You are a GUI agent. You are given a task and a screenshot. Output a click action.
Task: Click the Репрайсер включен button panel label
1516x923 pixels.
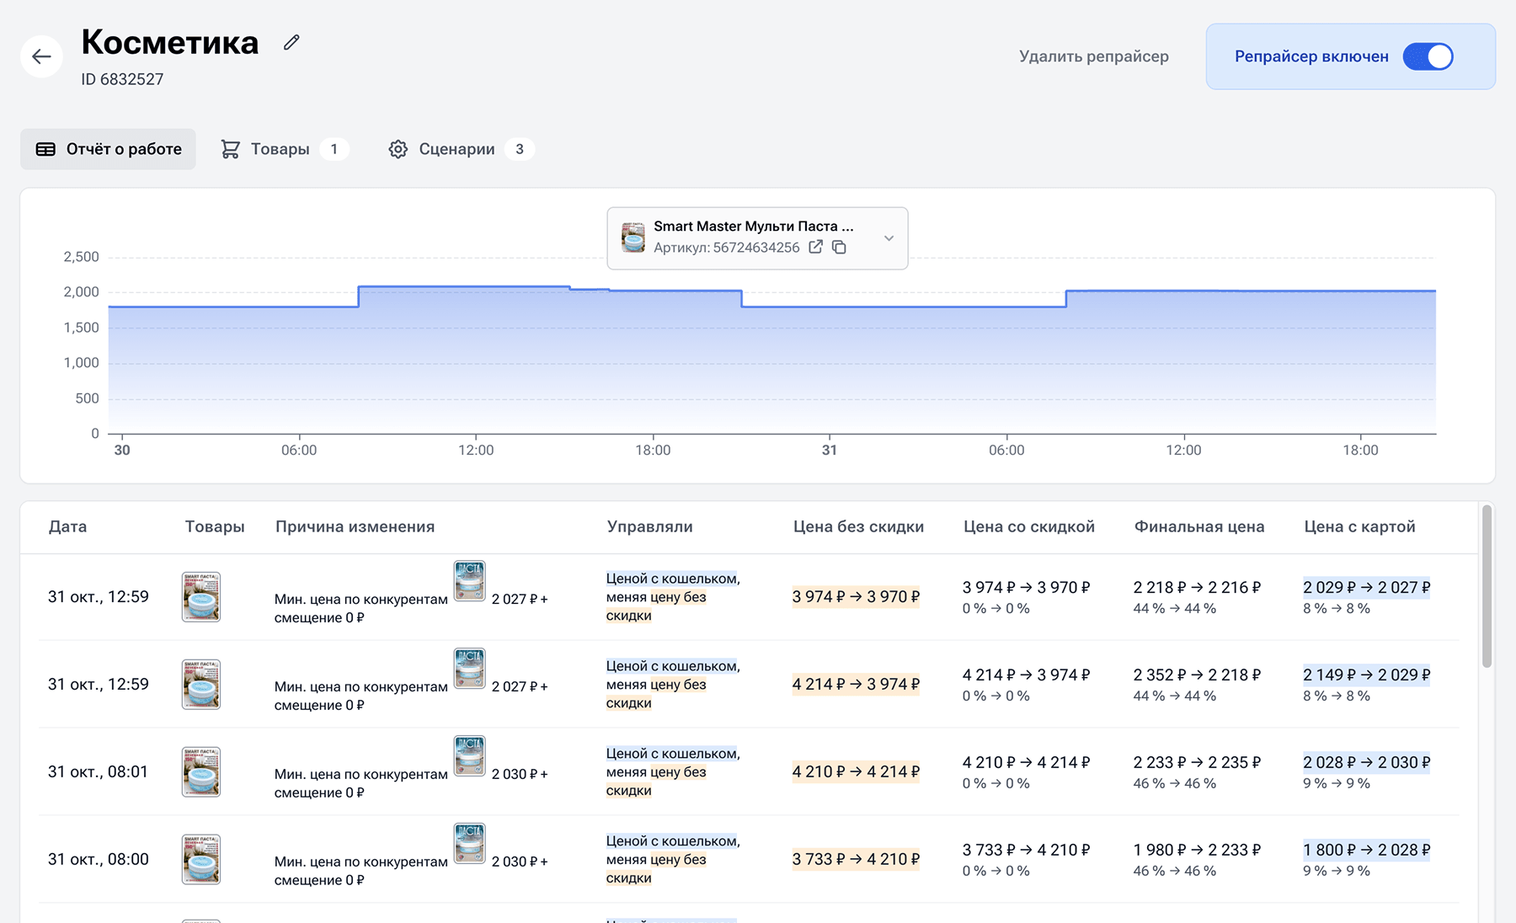pos(1311,56)
